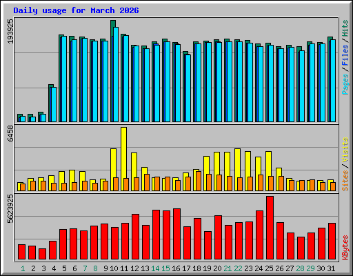Select the orange sites bar for day 18
353x276 pixels.
[199, 181]
